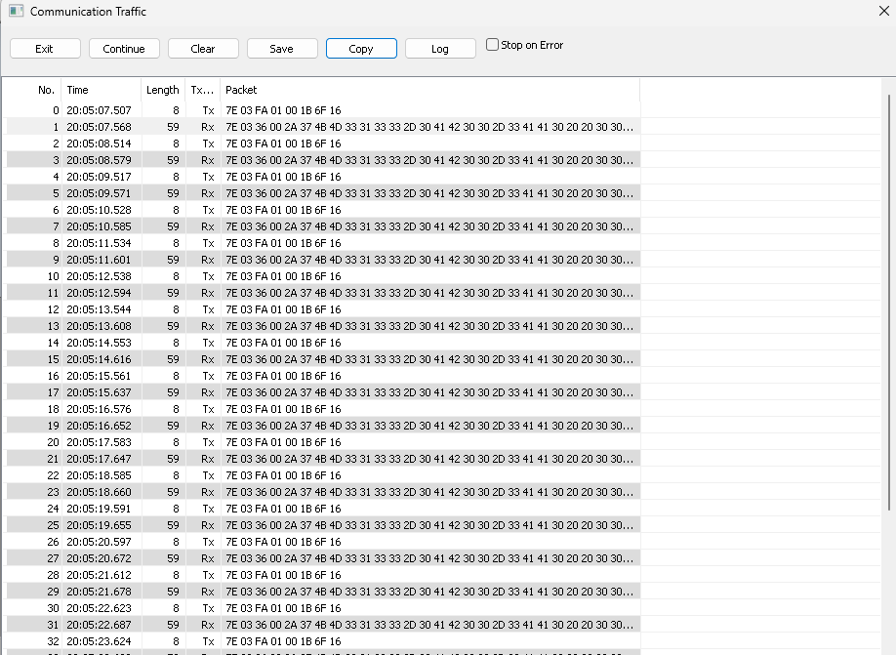
Task: Select time cell 20:05:20.672
Action: [99, 557]
